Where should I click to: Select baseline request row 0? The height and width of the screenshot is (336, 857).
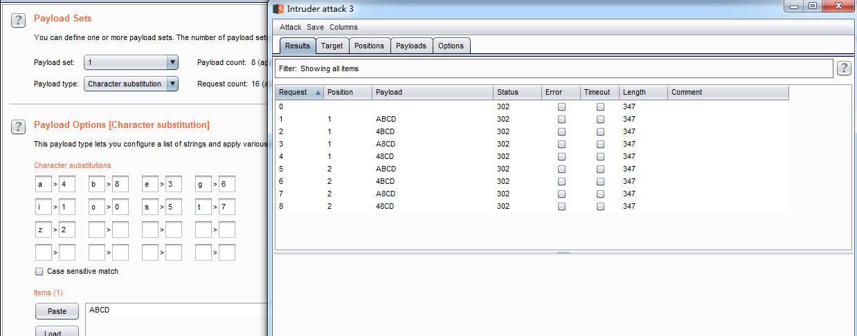tap(532, 107)
